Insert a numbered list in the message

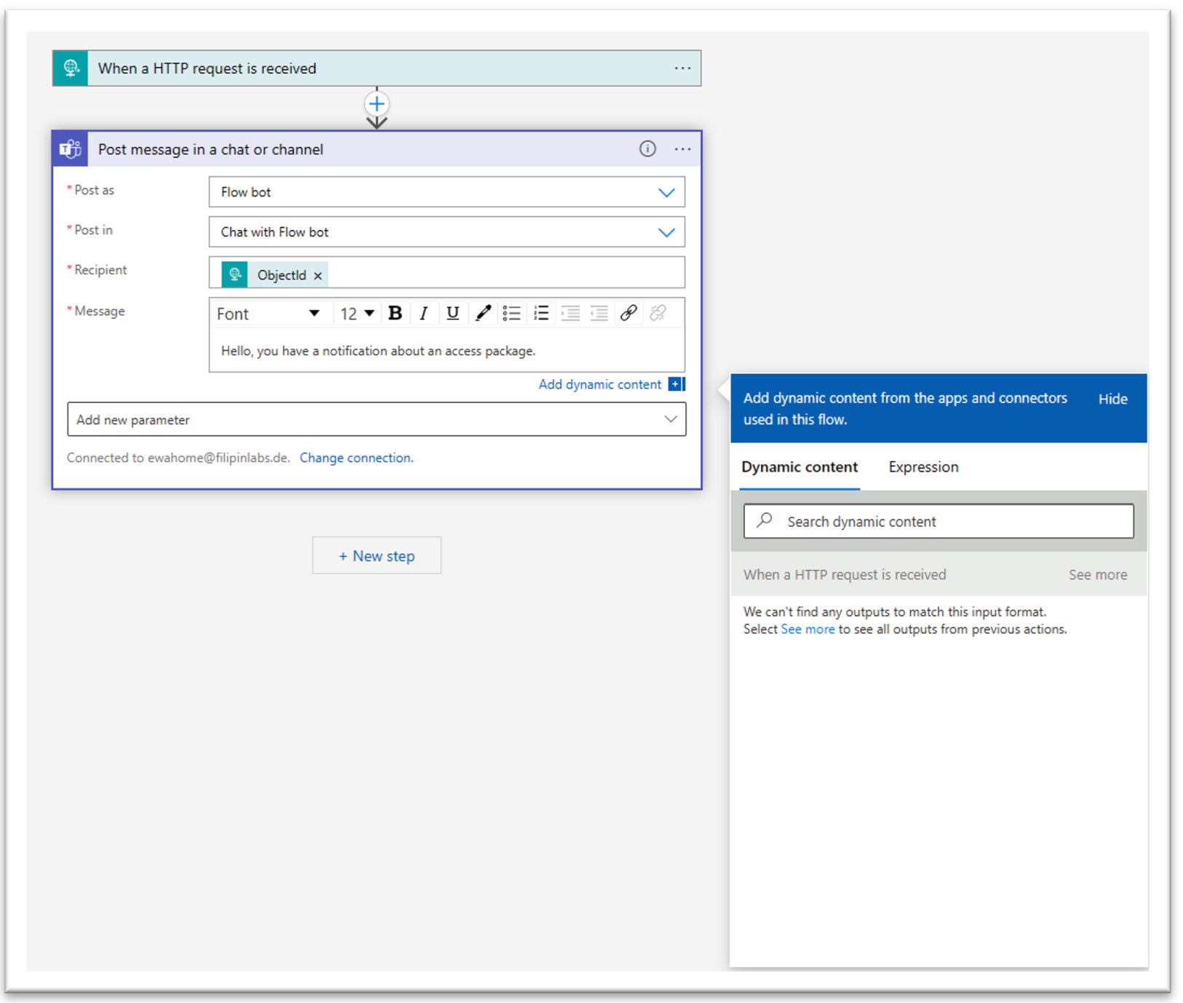541,313
